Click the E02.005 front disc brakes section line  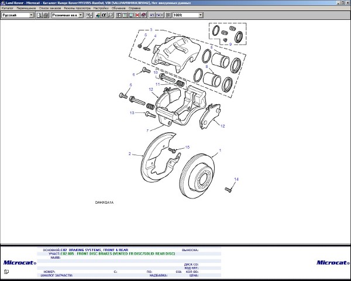[x=117, y=253]
